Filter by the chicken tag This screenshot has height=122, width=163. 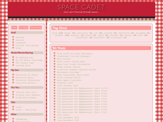[x=114, y=35]
